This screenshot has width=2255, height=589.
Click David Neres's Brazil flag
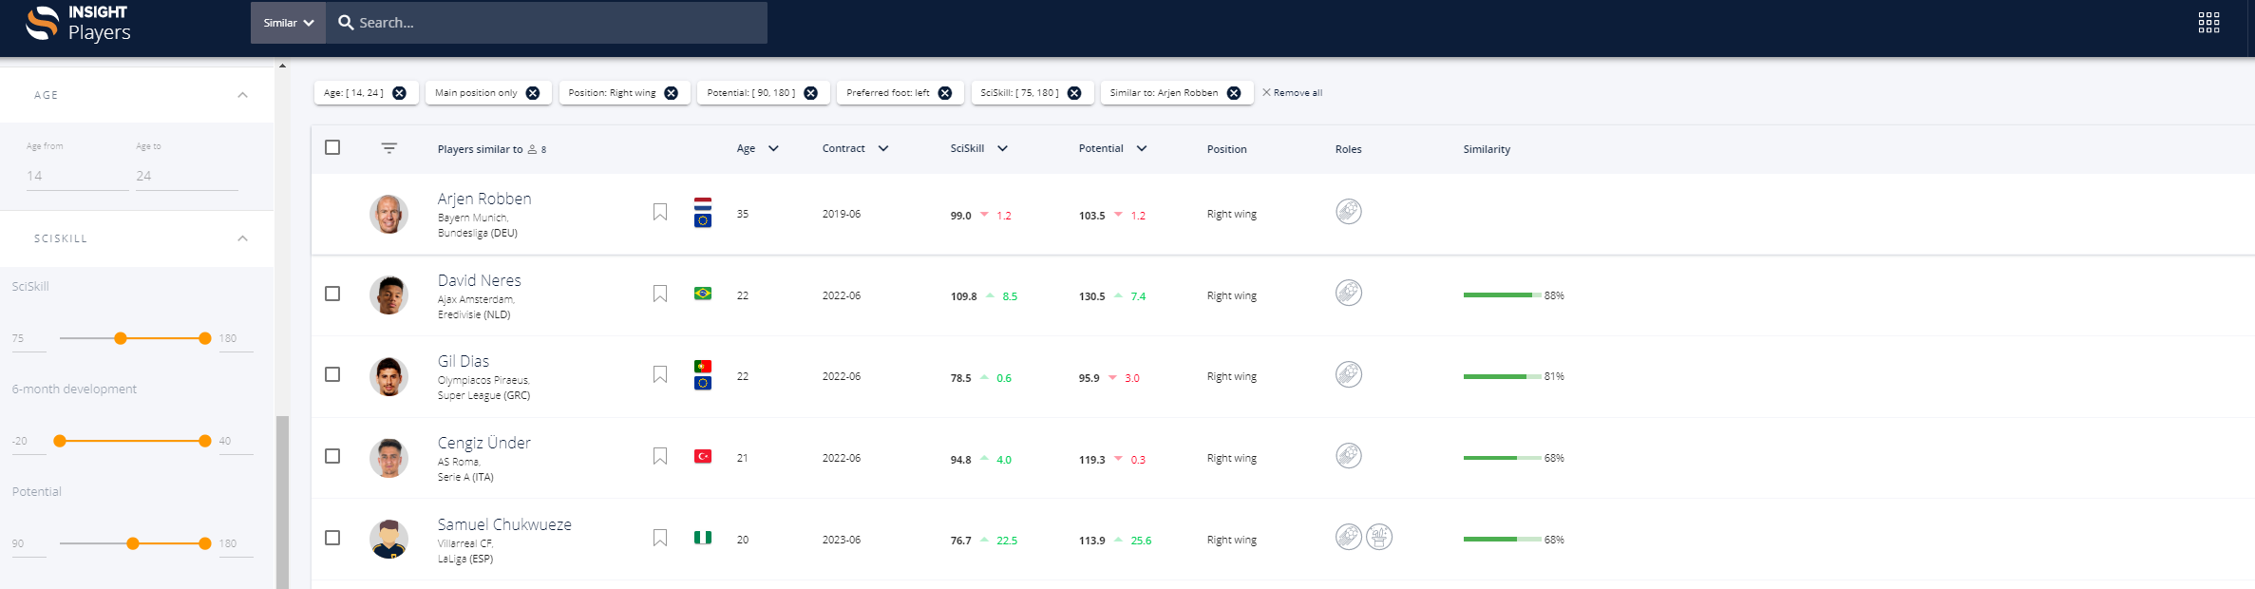703,294
